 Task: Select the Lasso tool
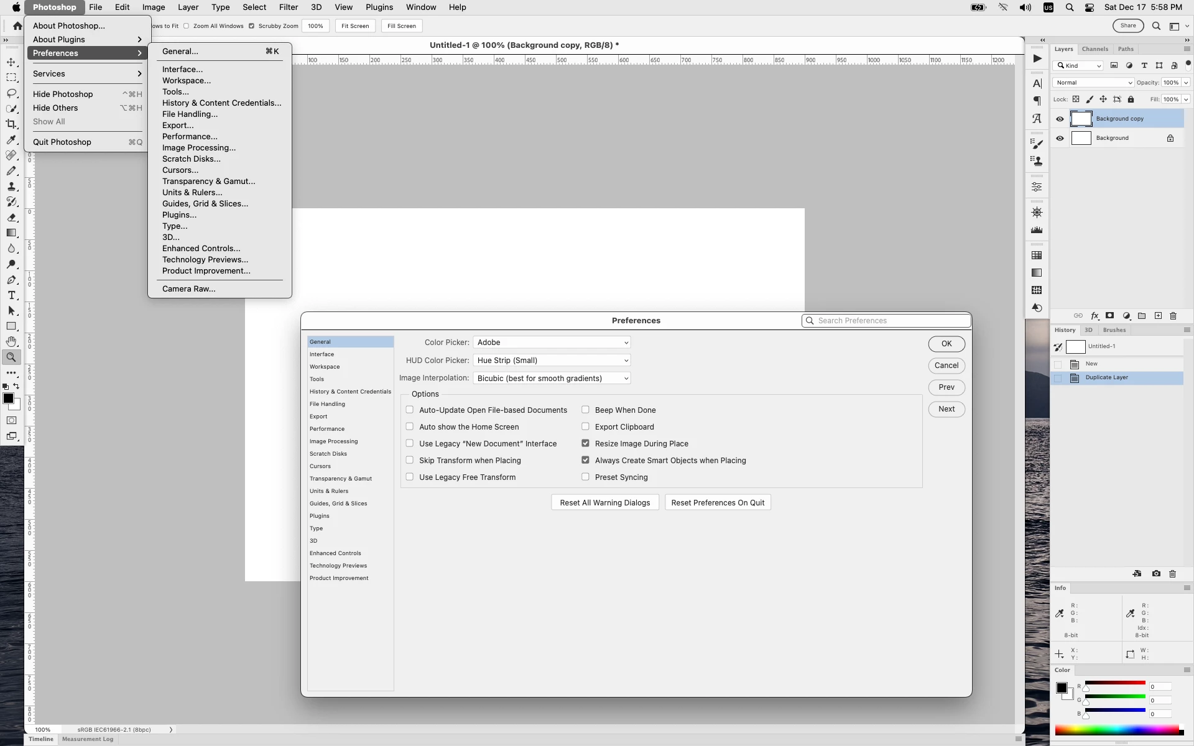point(11,93)
